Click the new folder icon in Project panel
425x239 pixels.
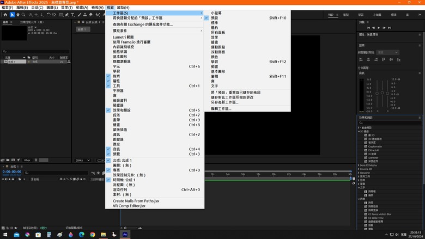(8, 160)
